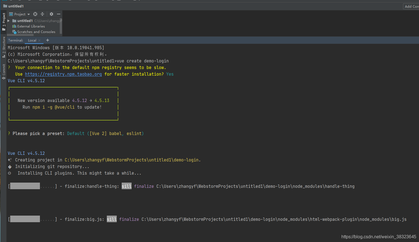Click 'Vue CLI v4.5.12' text above update box

click(26, 81)
